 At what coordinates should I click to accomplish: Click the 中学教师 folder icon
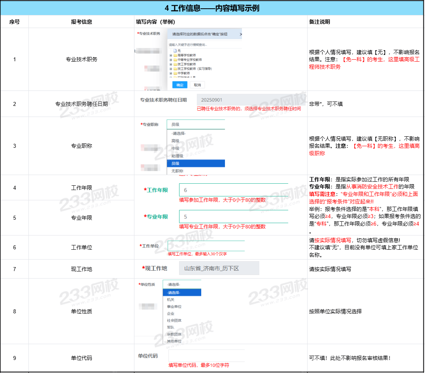pos(175,73)
